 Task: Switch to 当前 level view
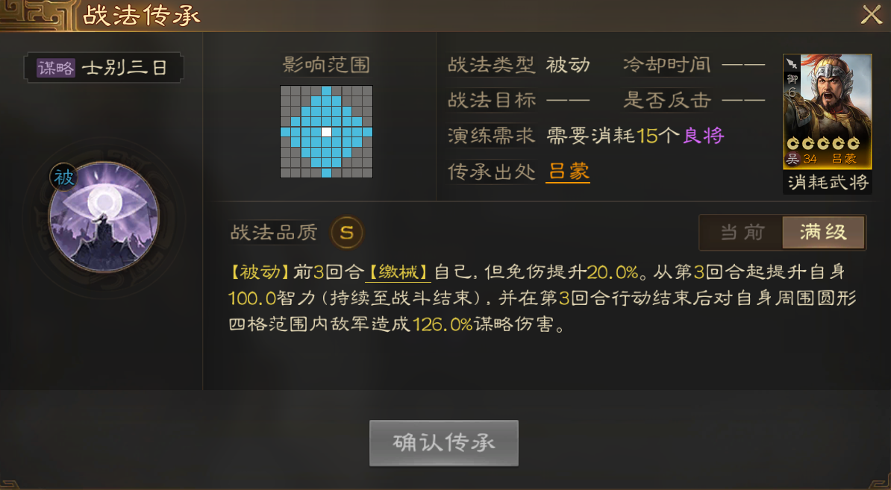742,232
